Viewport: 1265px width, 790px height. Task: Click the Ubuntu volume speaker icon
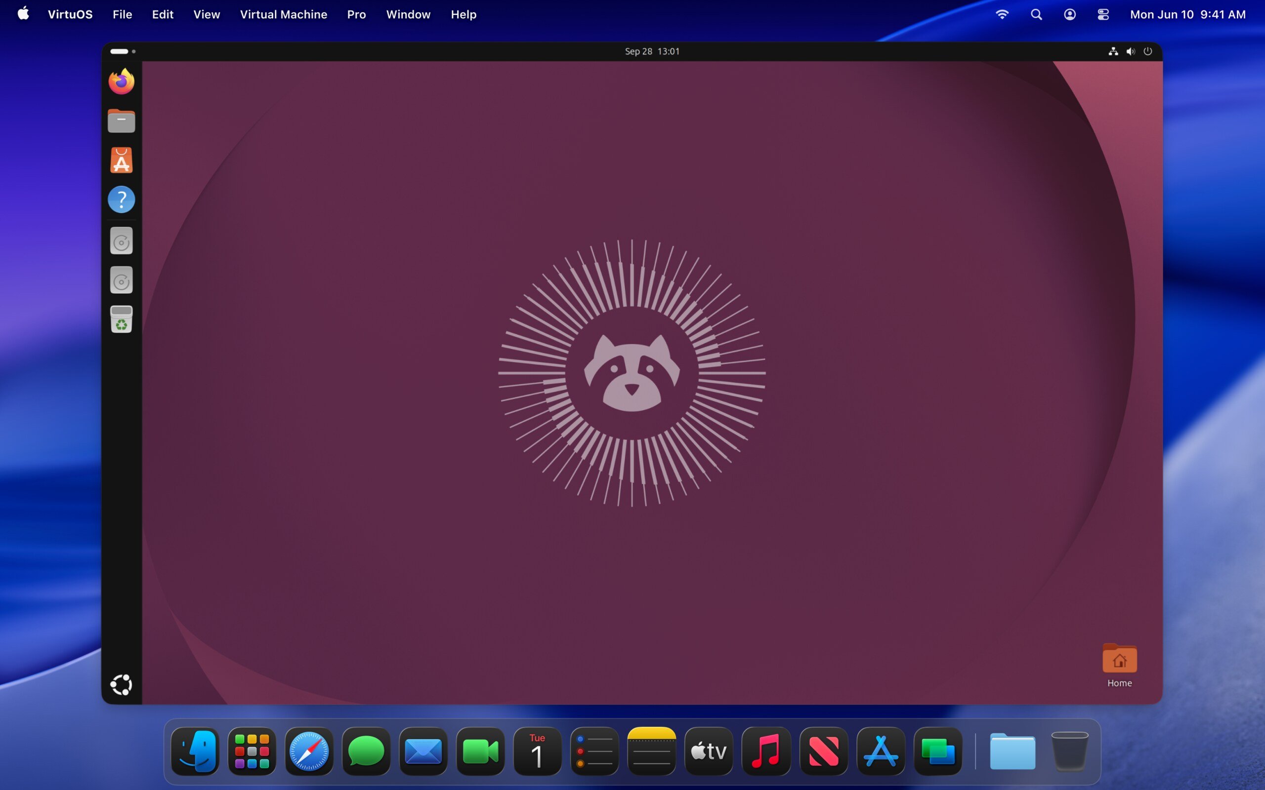(x=1130, y=51)
